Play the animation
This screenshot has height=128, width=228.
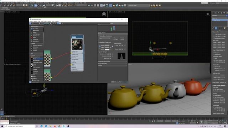[x=193, y=121]
